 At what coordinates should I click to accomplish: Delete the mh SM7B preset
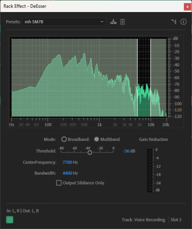tap(122, 22)
